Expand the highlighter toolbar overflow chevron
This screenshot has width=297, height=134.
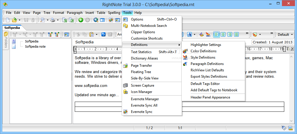tap(272, 33)
